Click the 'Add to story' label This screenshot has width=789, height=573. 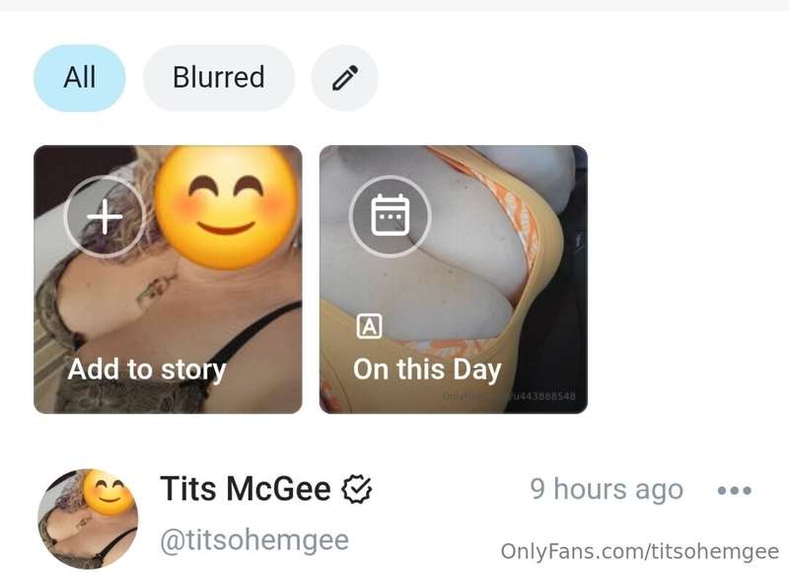pos(147,370)
